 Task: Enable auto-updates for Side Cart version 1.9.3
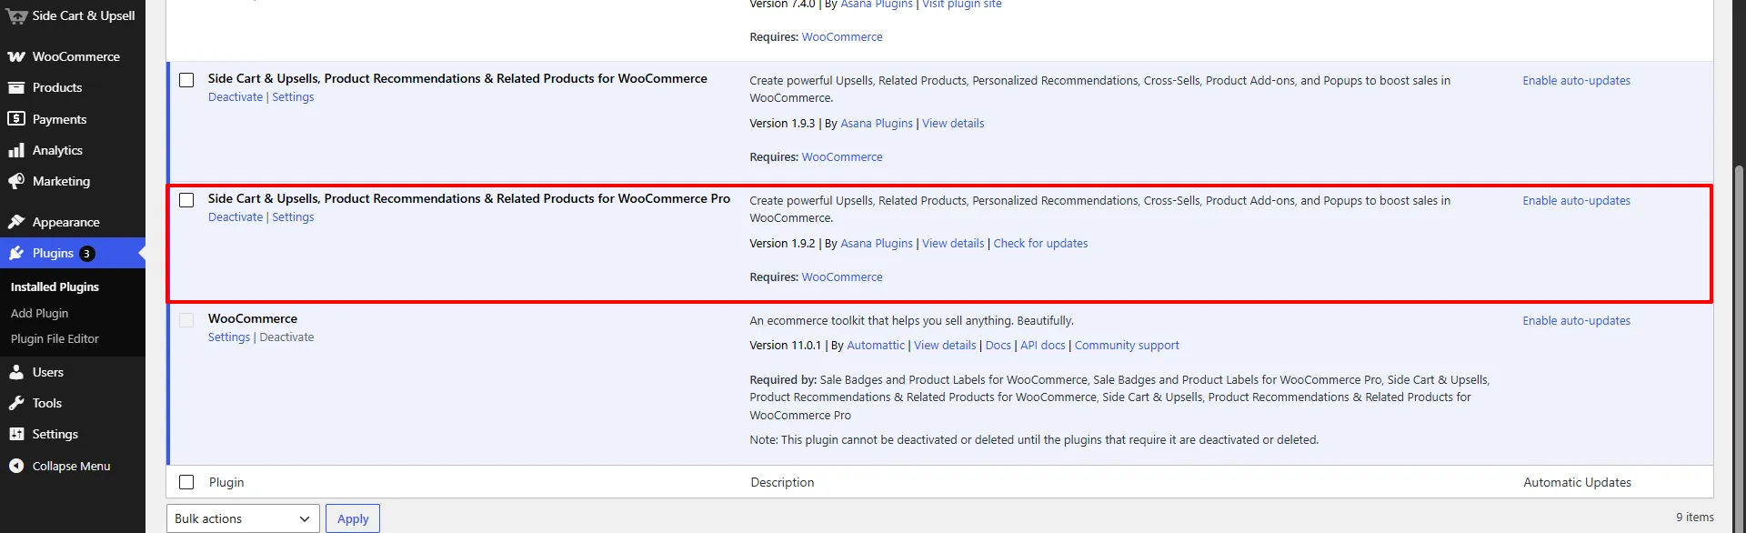1576,81
